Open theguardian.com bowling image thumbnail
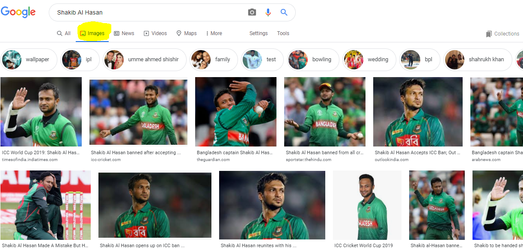Image resolution: width=523 pixels, height=248 pixels. pos(235,112)
